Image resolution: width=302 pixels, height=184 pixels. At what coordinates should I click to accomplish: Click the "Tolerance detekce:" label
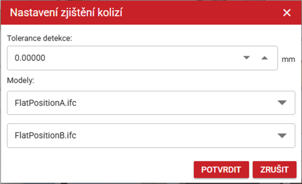(x=40, y=38)
